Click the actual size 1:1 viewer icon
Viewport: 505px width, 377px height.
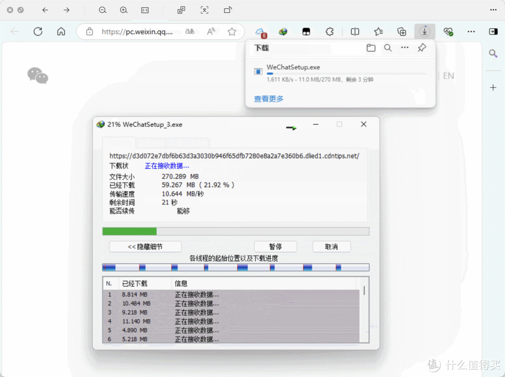145,10
